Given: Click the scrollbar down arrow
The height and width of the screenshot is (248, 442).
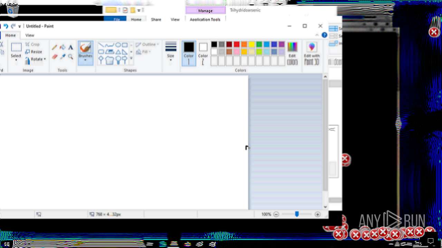Looking at the screenshot, I should tap(325, 207).
